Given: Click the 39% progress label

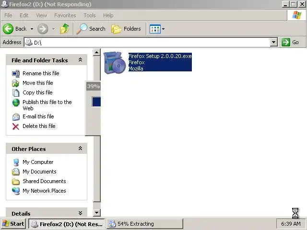Looking at the screenshot, I should (x=94, y=86).
